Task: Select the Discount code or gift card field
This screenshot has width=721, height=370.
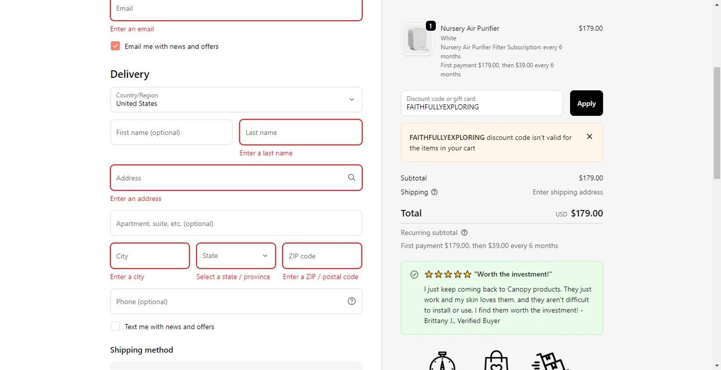Action: click(x=481, y=103)
